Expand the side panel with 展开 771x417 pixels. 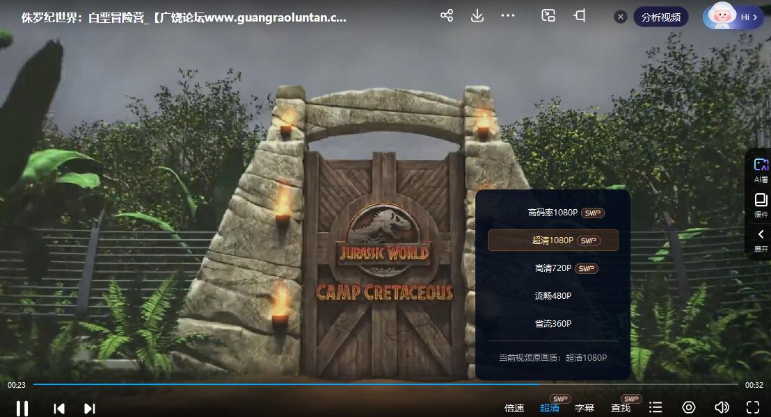tap(761, 240)
